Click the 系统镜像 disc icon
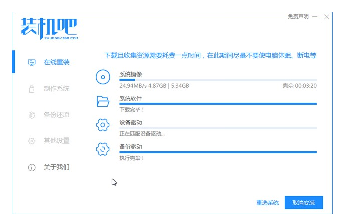Viewport: 338px width, 222px height. [103, 78]
